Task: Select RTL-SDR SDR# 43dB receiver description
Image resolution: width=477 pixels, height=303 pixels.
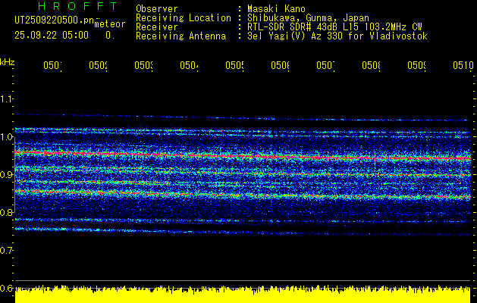Action: click(x=334, y=27)
